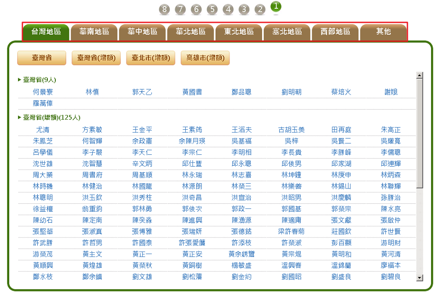Image resolution: width=439 pixels, height=302 pixels.
Task: Jump to page circle number 2
Action: point(260,9)
